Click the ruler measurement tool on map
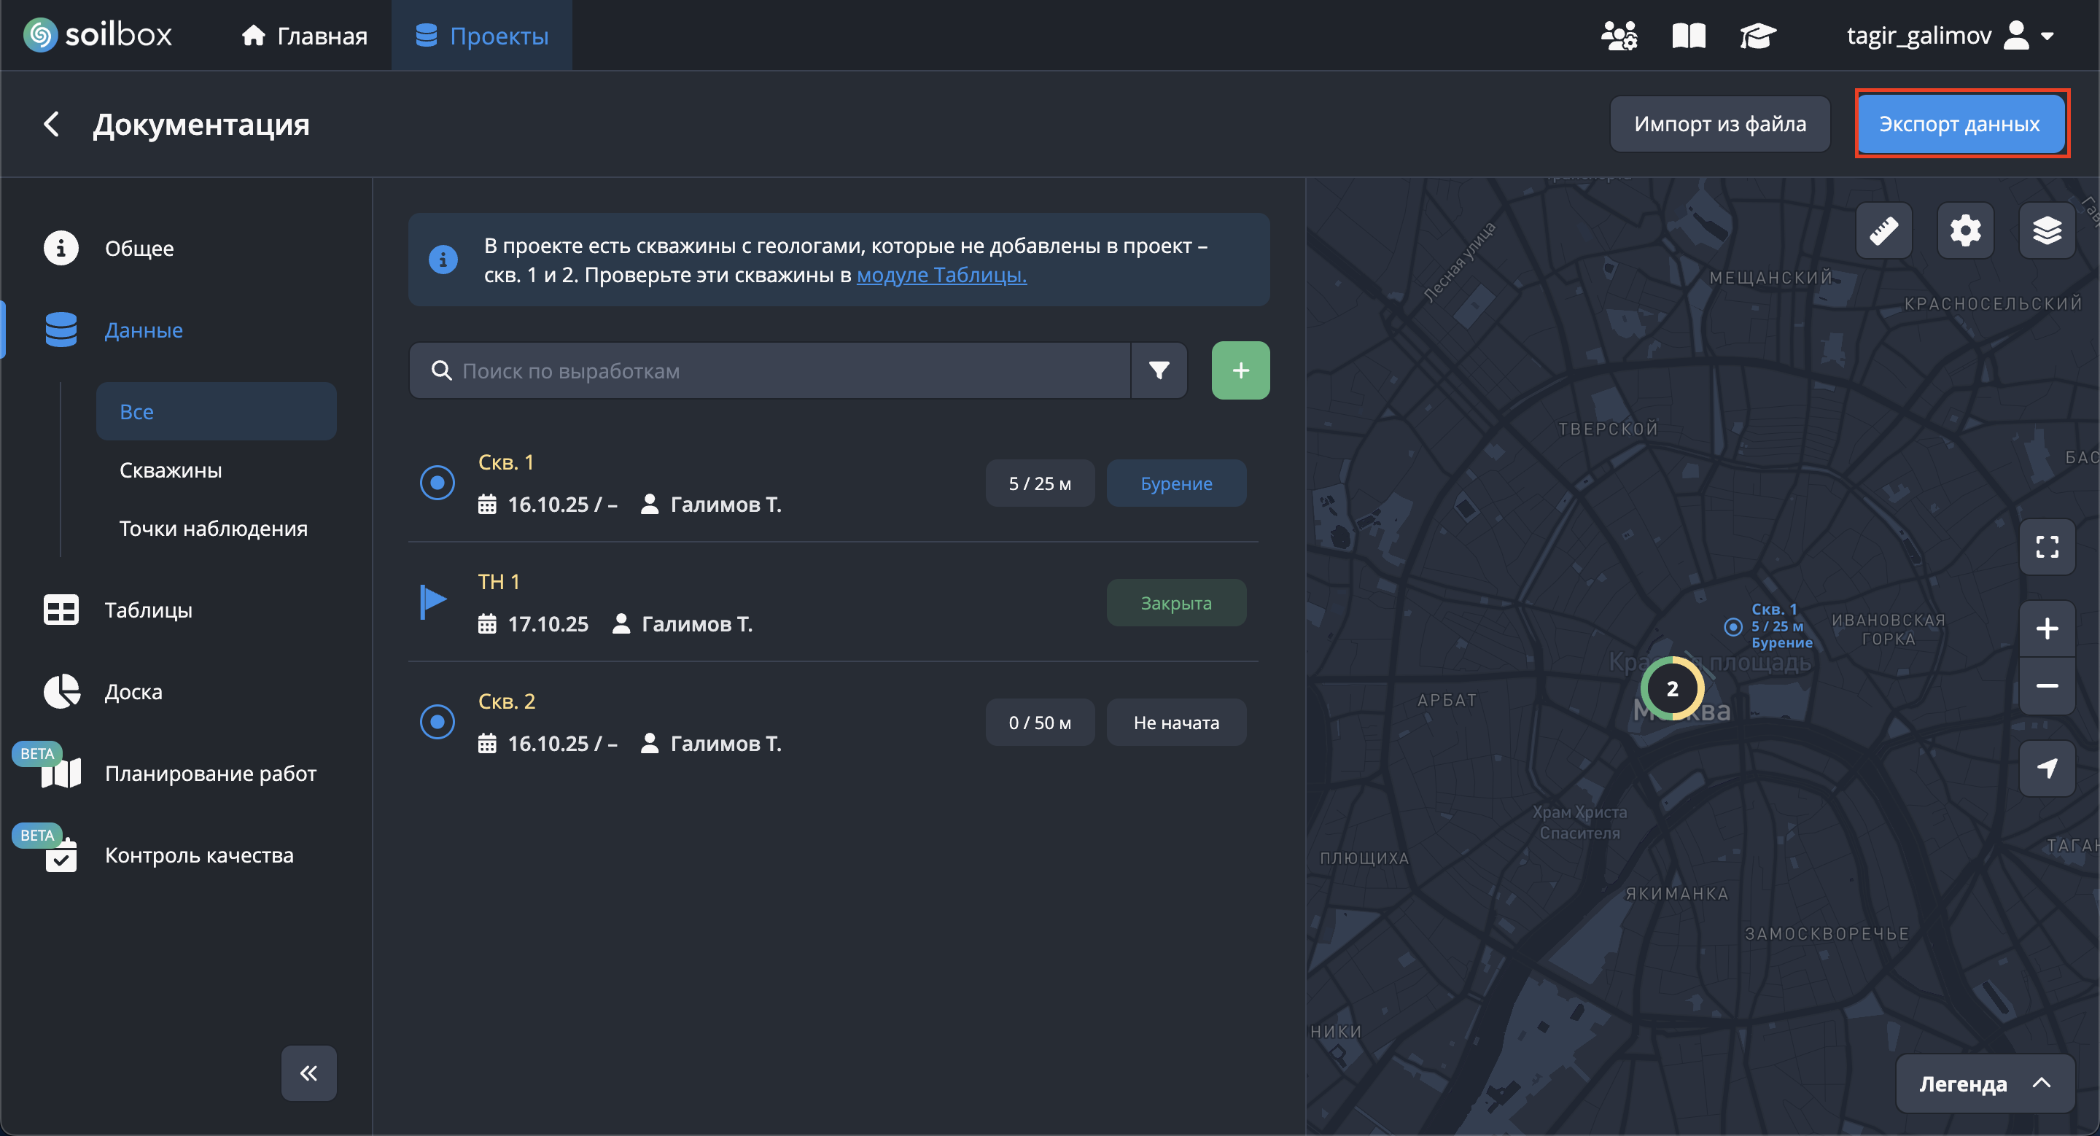Screen dimensions: 2100x1136 coord(1883,230)
